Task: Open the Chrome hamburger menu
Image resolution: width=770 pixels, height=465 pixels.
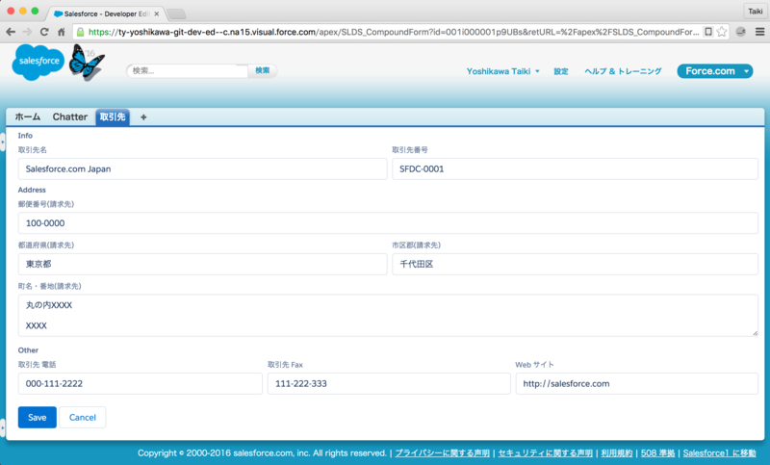Action: point(759,32)
